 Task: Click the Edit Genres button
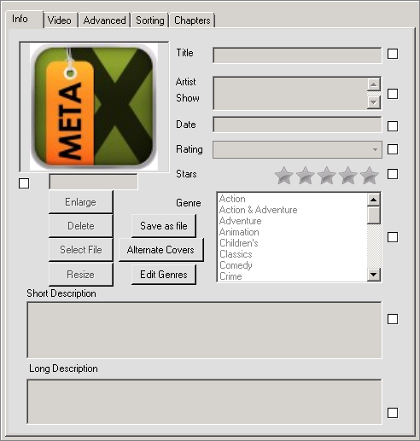click(164, 275)
